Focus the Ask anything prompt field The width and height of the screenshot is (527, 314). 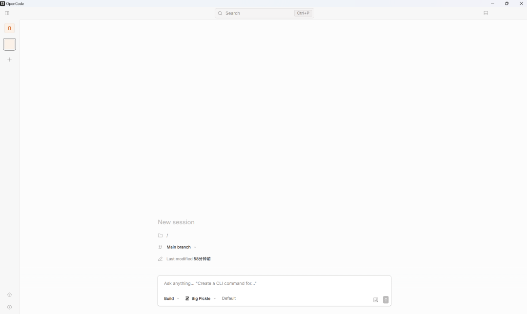click(x=274, y=283)
